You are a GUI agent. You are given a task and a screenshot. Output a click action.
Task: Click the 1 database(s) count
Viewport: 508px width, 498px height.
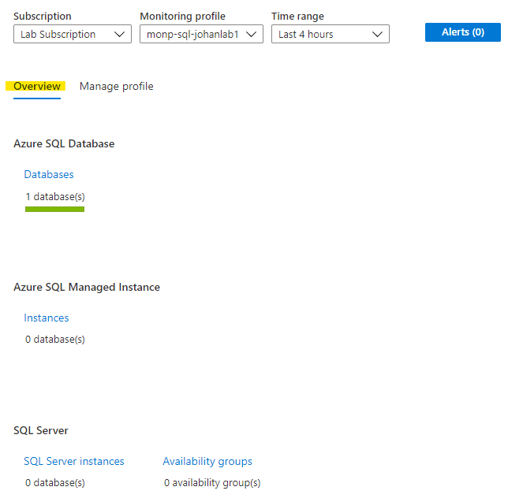54,196
